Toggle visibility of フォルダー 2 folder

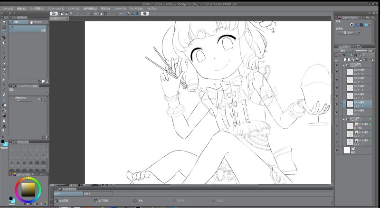click(337, 65)
